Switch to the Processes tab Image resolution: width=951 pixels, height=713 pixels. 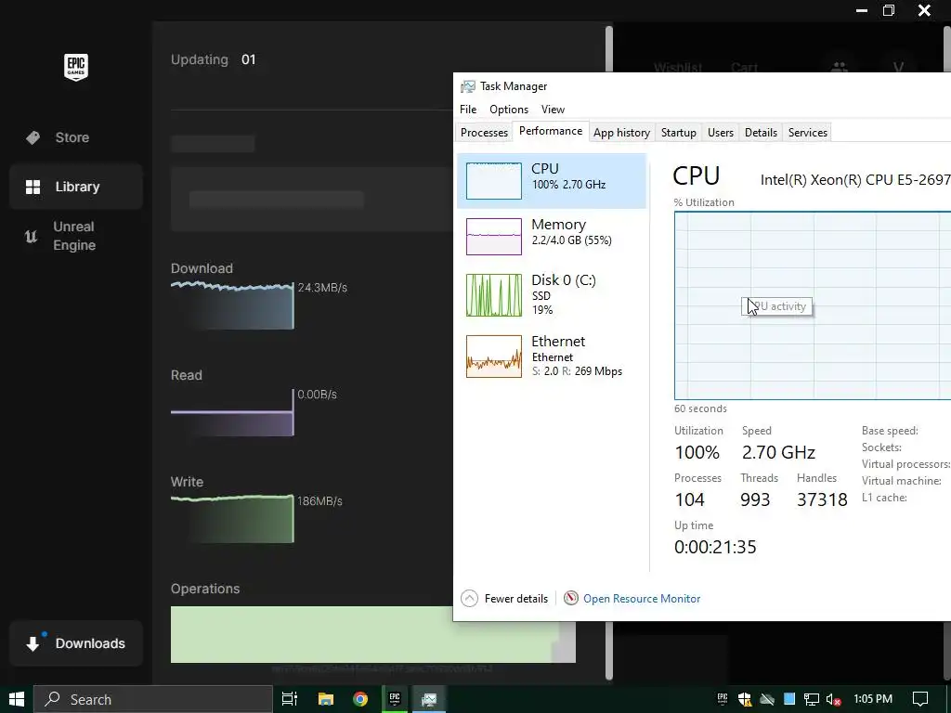click(x=484, y=132)
